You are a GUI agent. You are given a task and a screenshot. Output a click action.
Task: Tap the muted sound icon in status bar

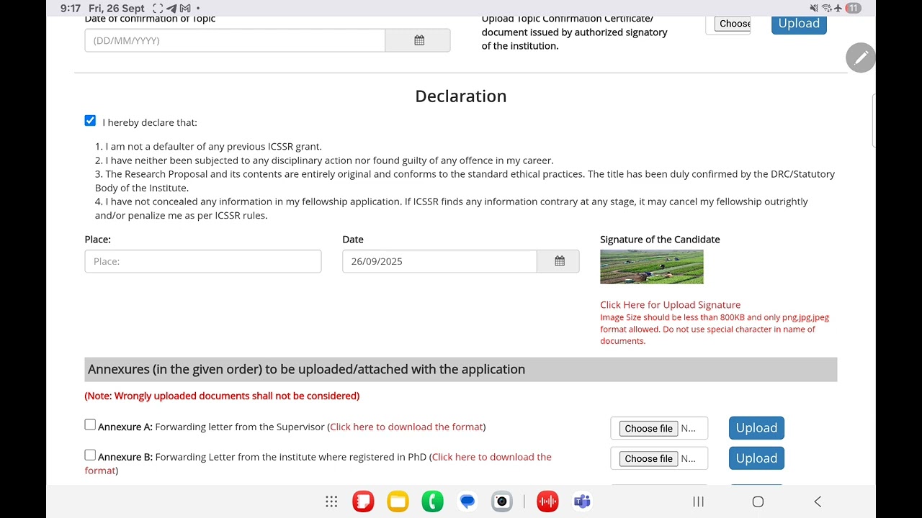pos(814,8)
